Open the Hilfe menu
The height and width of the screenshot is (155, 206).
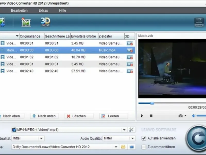62,11
